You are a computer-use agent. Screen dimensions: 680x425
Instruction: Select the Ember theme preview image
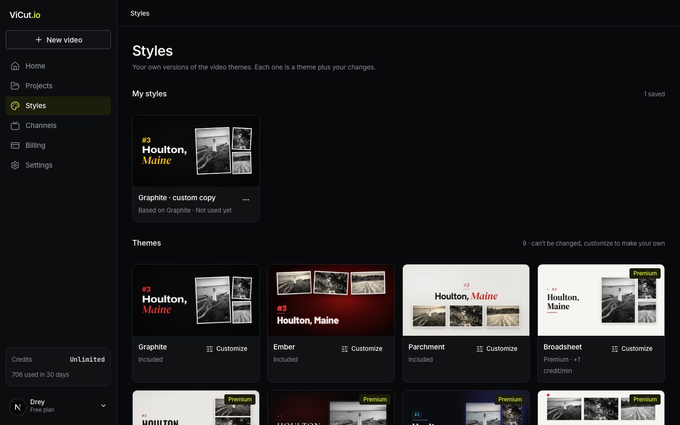pos(331,300)
